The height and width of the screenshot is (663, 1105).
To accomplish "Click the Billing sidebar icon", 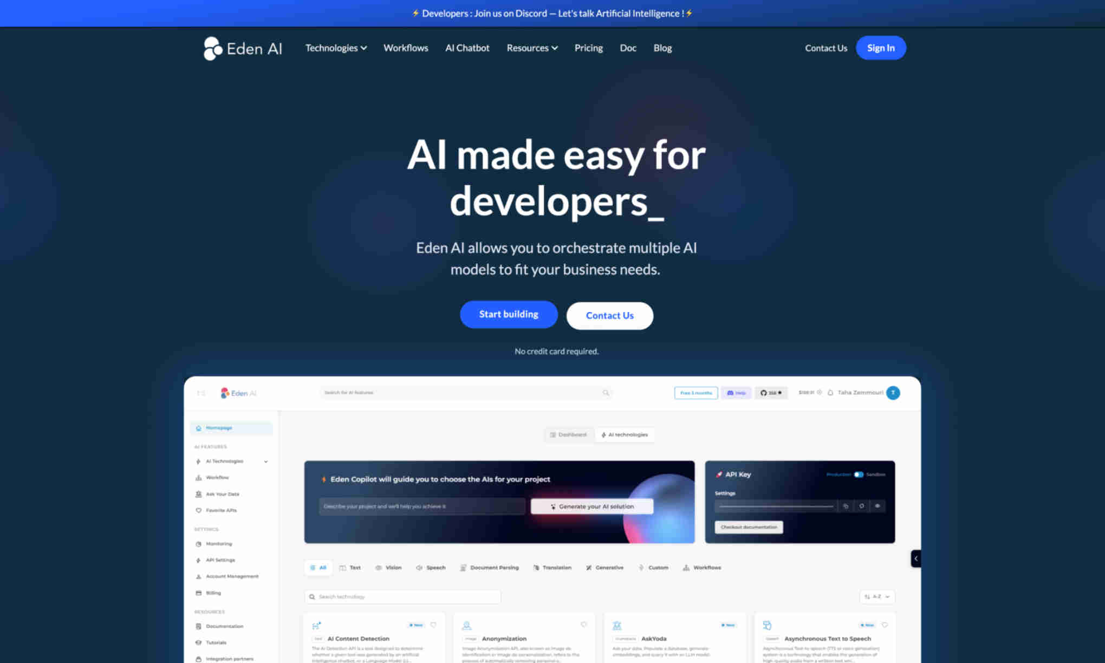I will 199,592.
